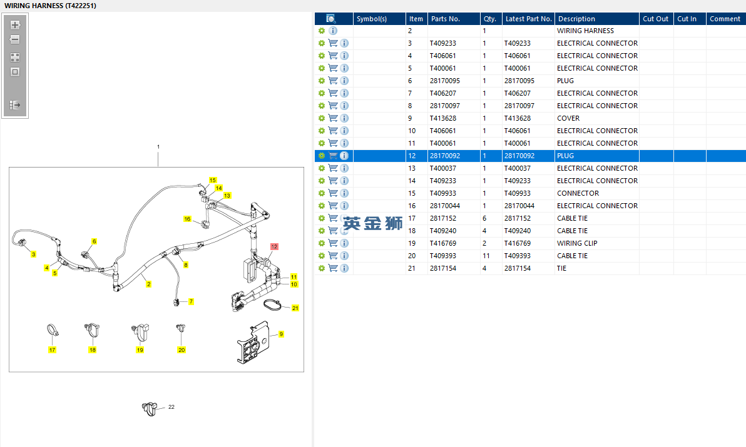Add item 9 COVER to cart
The width and height of the screenshot is (746, 447).
[333, 118]
